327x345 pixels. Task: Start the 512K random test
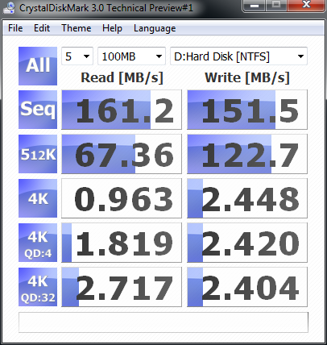pyautogui.click(x=38, y=154)
